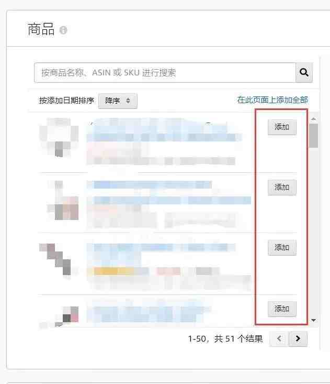The image size is (330, 384).
Task: Click 在此页面上添加全部 link
Action: pyautogui.click(x=272, y=100)
